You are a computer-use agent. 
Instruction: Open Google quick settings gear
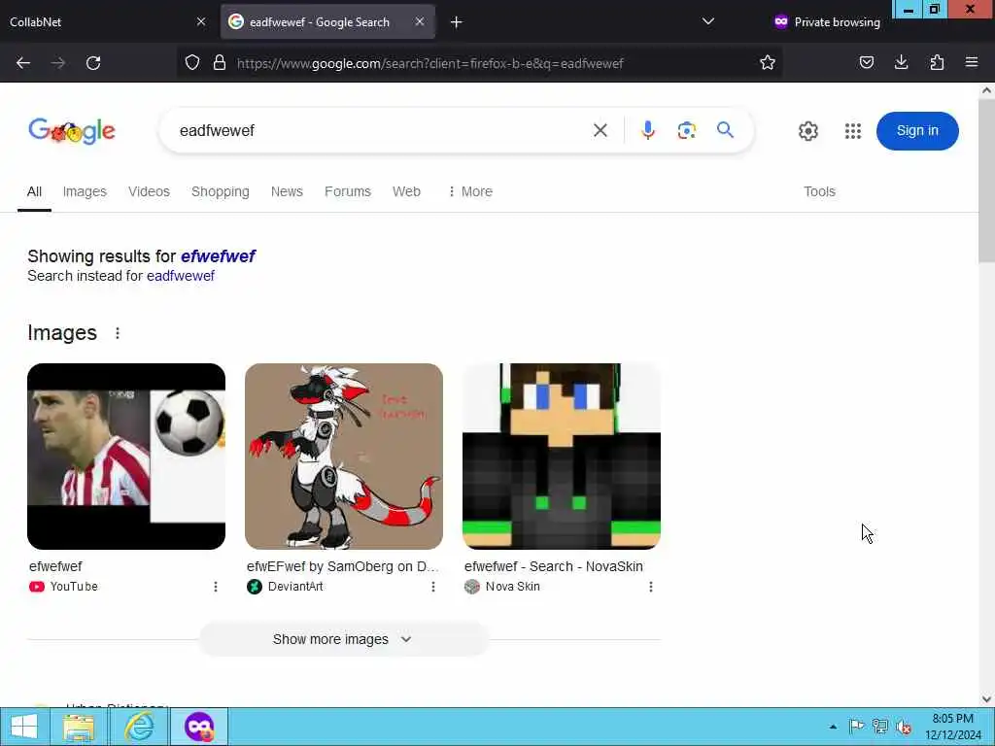pyautogui.click(x=807, y=131)
